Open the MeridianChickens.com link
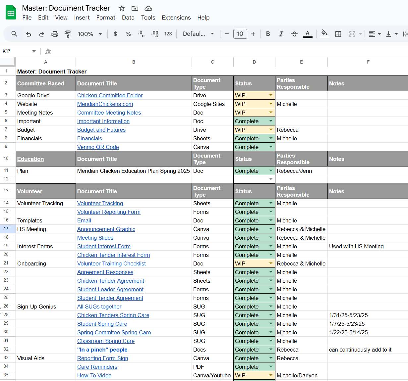 [x=105, y=104]
